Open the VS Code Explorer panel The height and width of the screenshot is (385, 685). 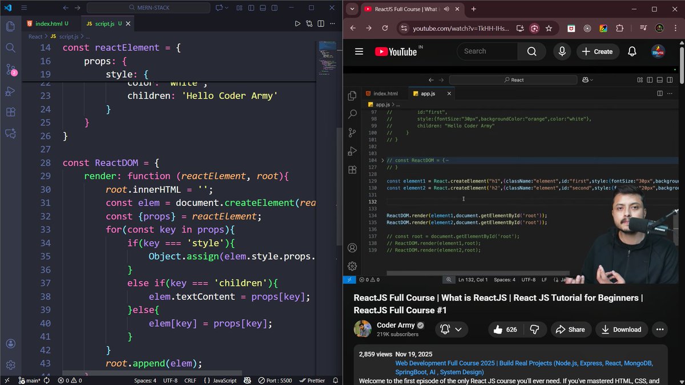coord(10,26)
